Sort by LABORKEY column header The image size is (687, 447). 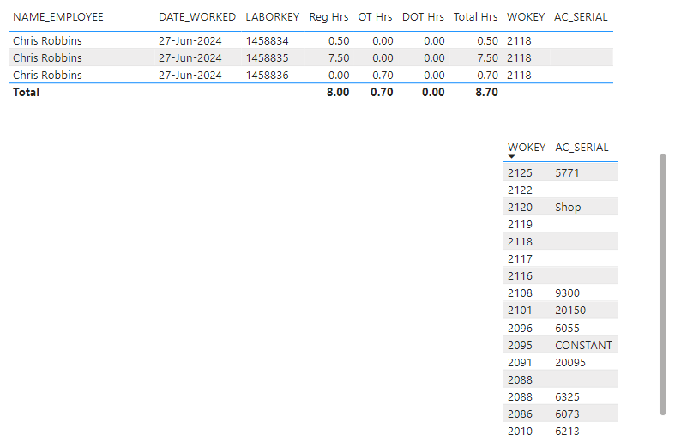click(272, 17)
